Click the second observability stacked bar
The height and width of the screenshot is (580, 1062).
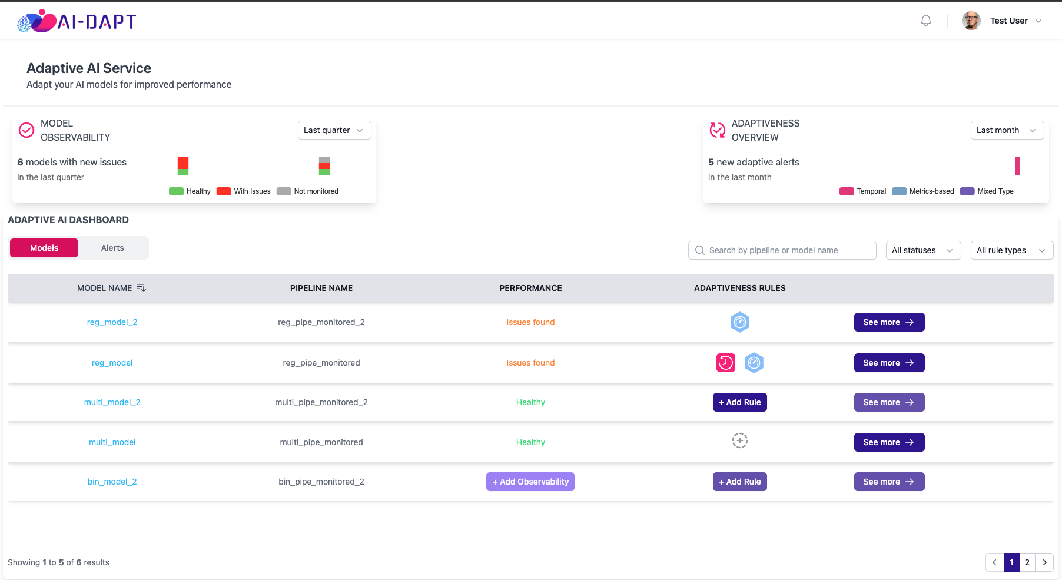coord(324,166)
